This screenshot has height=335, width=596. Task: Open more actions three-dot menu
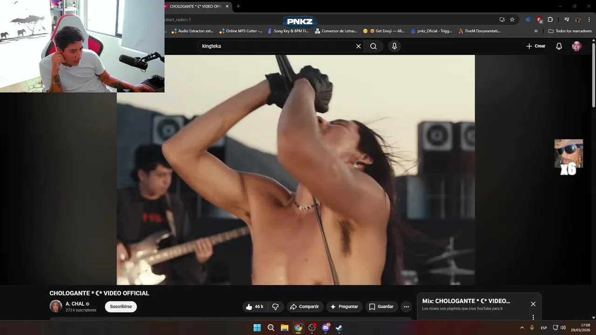[406, 307]
